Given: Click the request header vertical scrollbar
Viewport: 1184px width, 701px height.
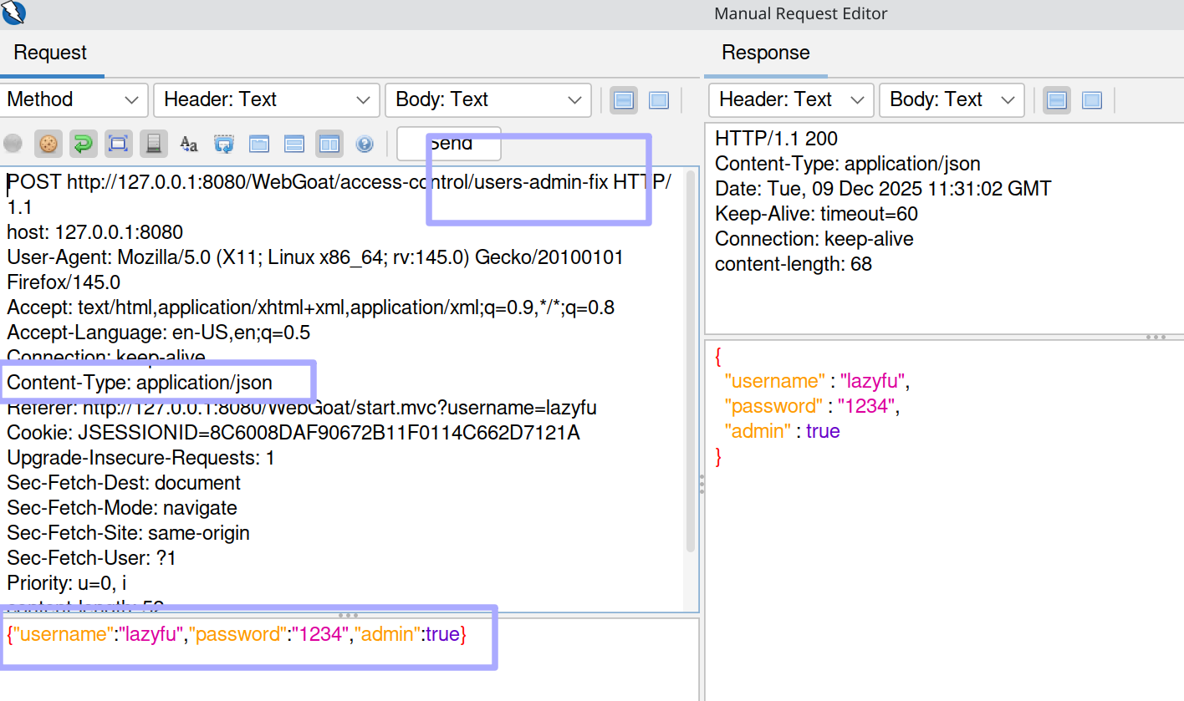Looking at the screenshot, I should [x=691, y=361].
